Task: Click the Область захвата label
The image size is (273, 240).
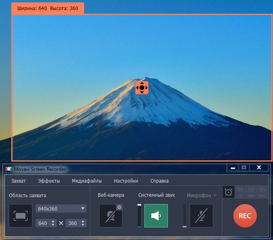Action: coord(27,195)
